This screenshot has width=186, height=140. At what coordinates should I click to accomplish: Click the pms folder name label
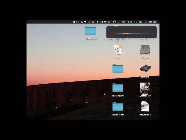(x=118, y=77)
